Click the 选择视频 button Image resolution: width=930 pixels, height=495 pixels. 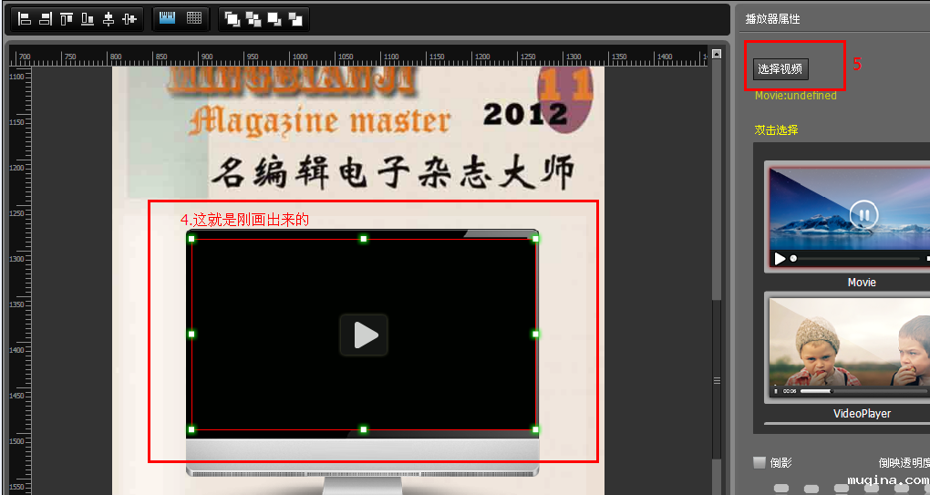click(780, 69)
